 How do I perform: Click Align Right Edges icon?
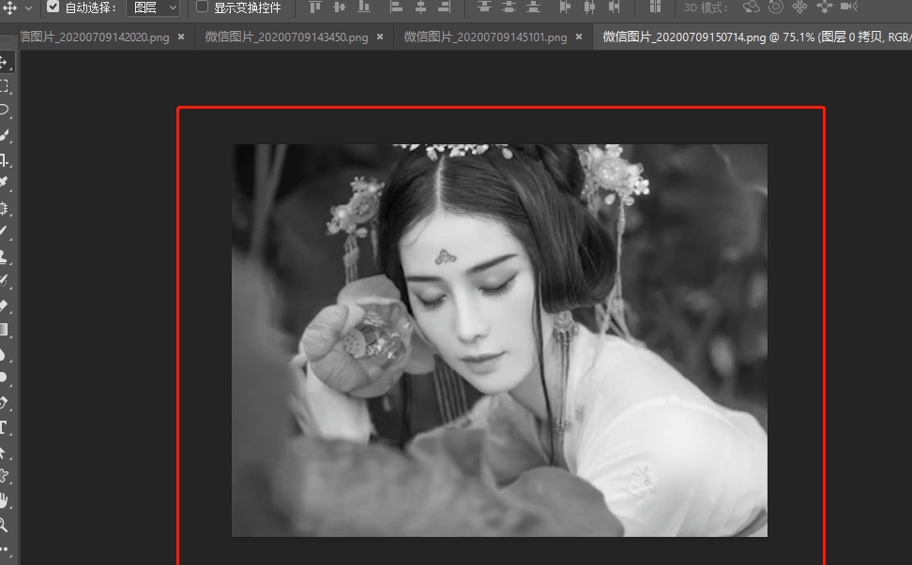pyautogui.click(x=445, y=7)
